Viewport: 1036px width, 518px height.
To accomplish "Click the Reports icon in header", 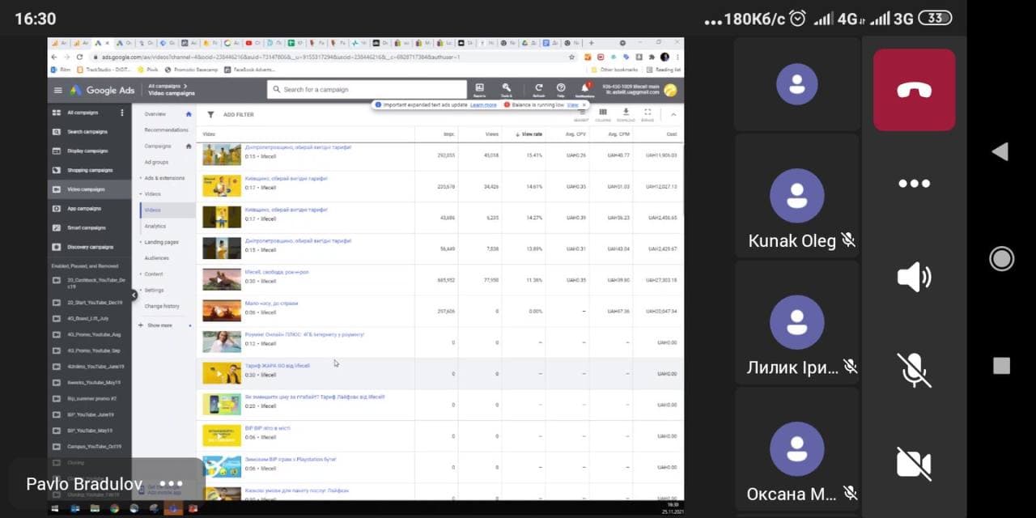I will point(479,89).
